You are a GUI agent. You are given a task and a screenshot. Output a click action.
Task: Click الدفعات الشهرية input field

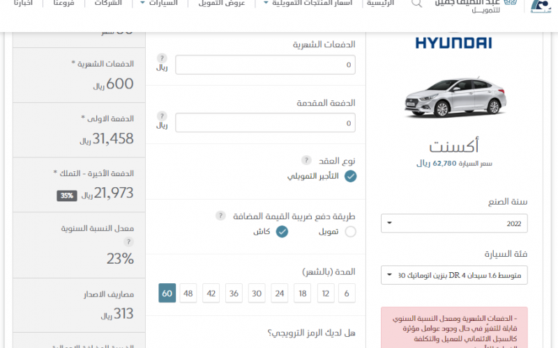(265, 65)
